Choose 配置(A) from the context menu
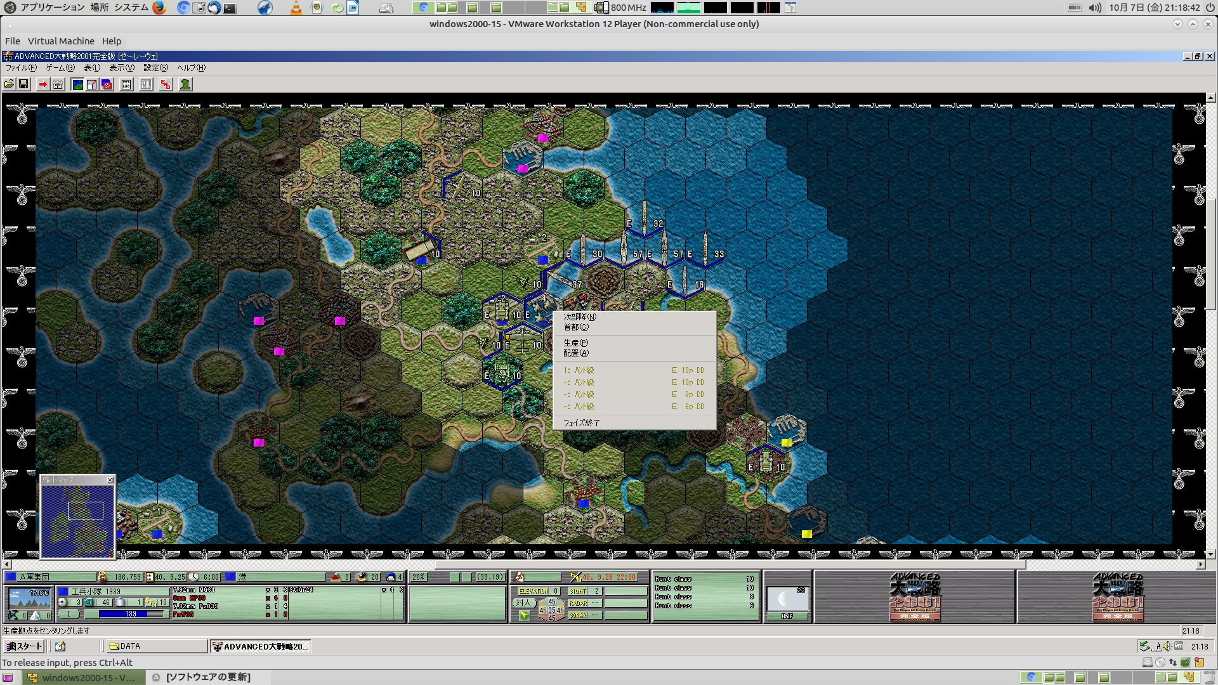 coord(634,353)
